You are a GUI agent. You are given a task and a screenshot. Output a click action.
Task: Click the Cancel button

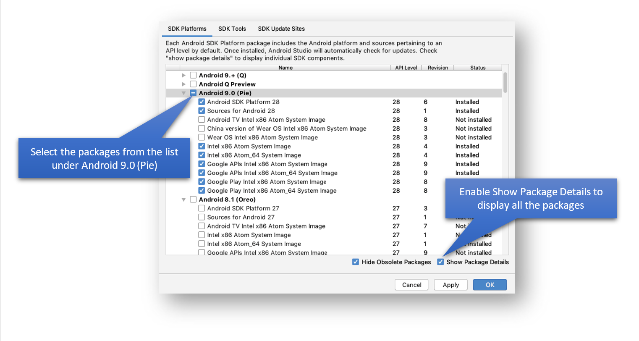pyautogui.click(x=411, y=285)
